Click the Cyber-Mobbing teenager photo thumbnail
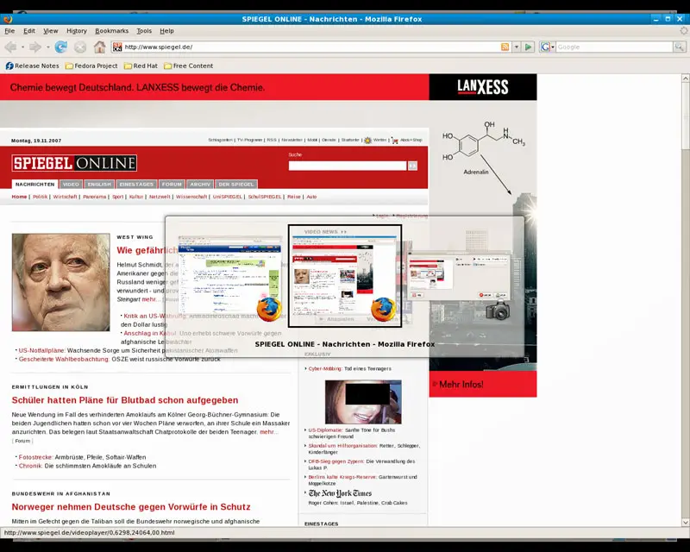Image resolution: width=690 pixels, height=552 pixels. (x=363, y=401)
